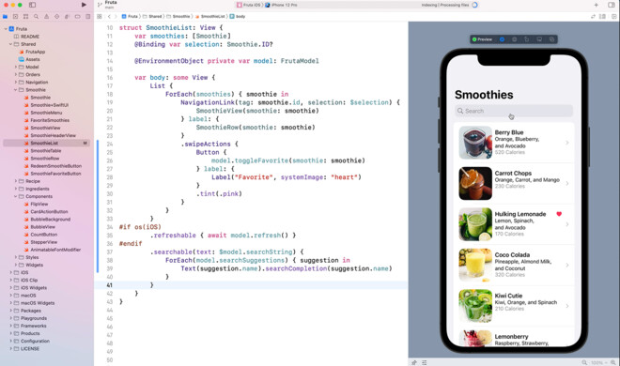Zoom out the preview canvas
Image resolution: width=620 pixels, height=366 pixels.
[584, 362]
